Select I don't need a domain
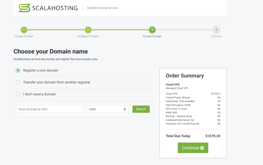 pos(18,94)
